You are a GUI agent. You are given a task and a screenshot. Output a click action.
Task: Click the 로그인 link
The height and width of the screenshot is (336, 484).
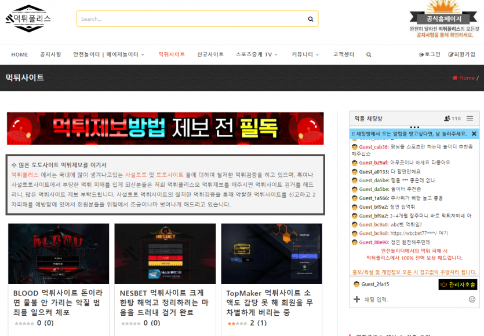click(x=430, y=54)
